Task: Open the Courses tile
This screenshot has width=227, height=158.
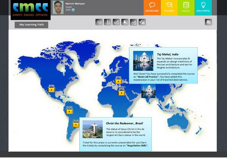Action: 169,8
